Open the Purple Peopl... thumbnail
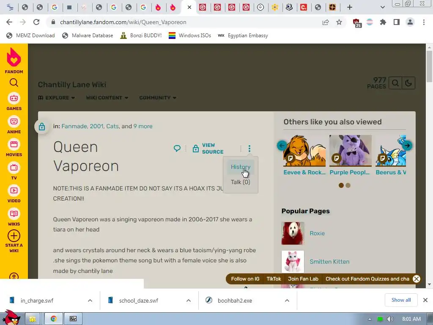 click(x=351, y=151)
